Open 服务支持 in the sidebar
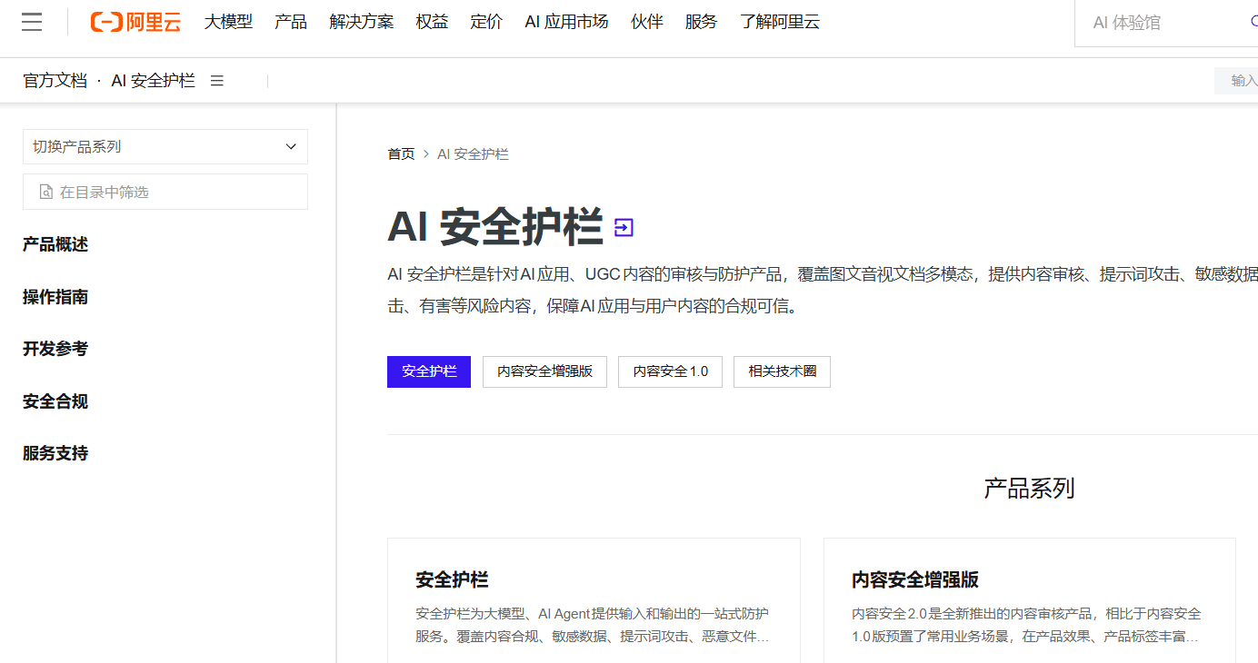This screenshot has height=663, width=1258. point(55,453)
